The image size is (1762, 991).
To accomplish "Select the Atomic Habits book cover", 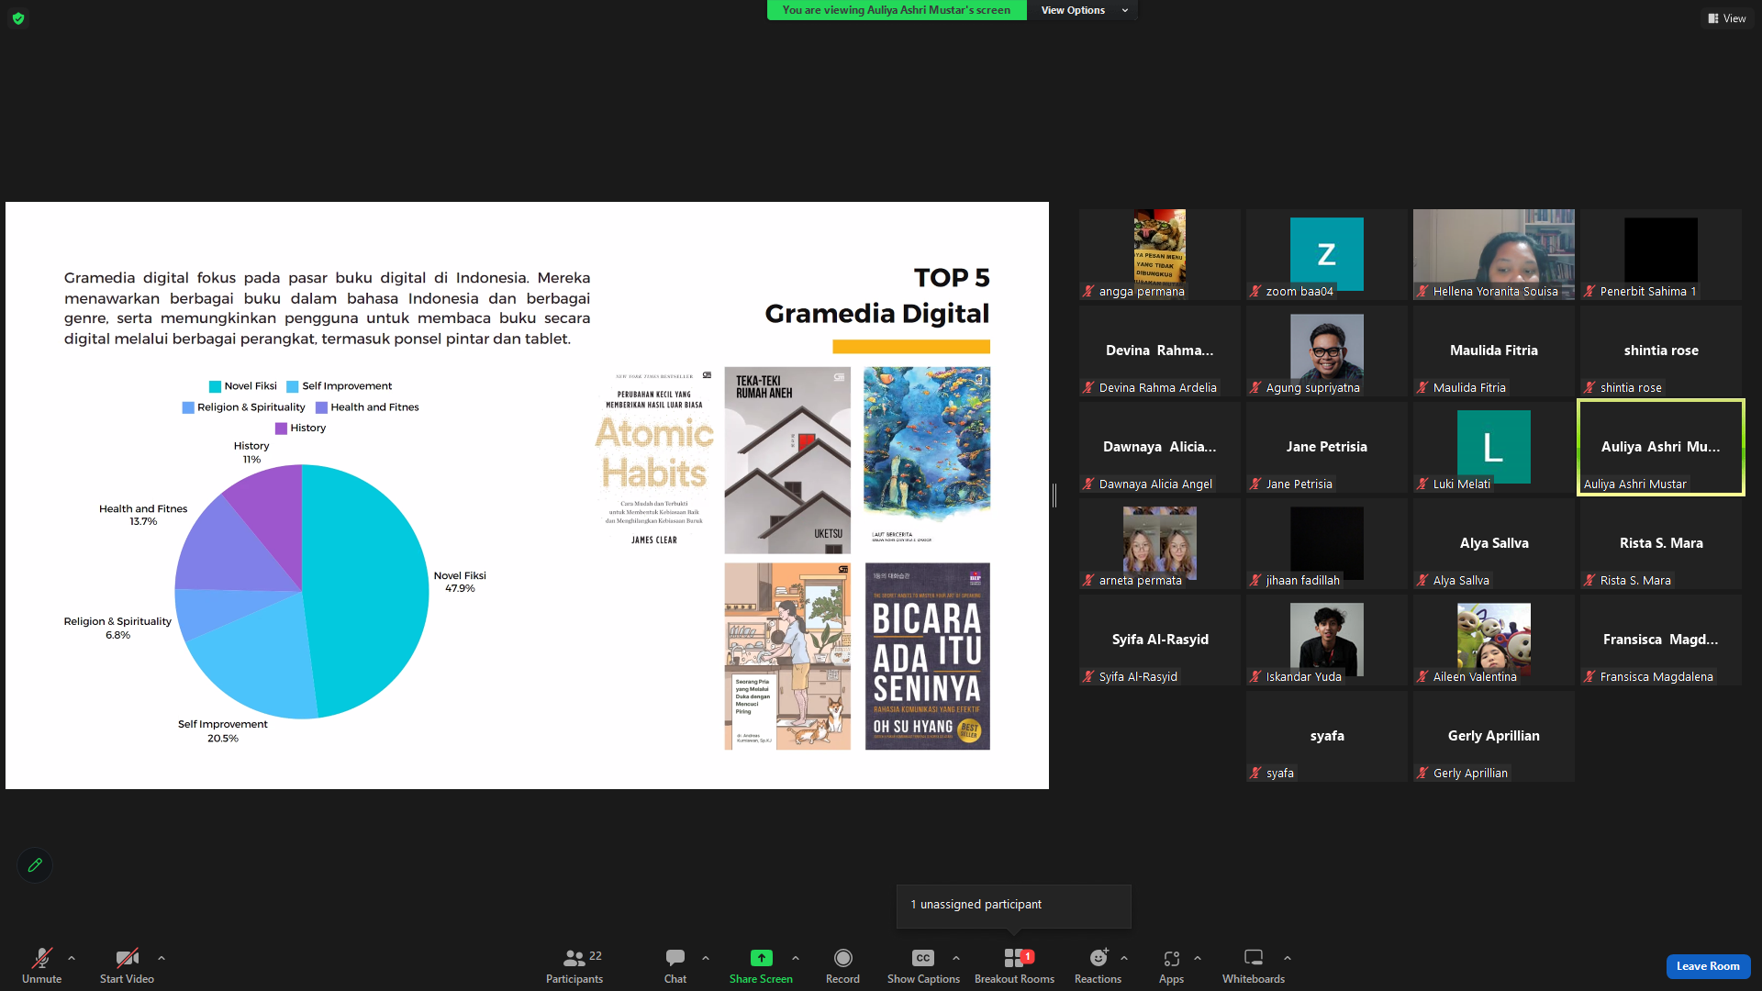I will point(654,460).
